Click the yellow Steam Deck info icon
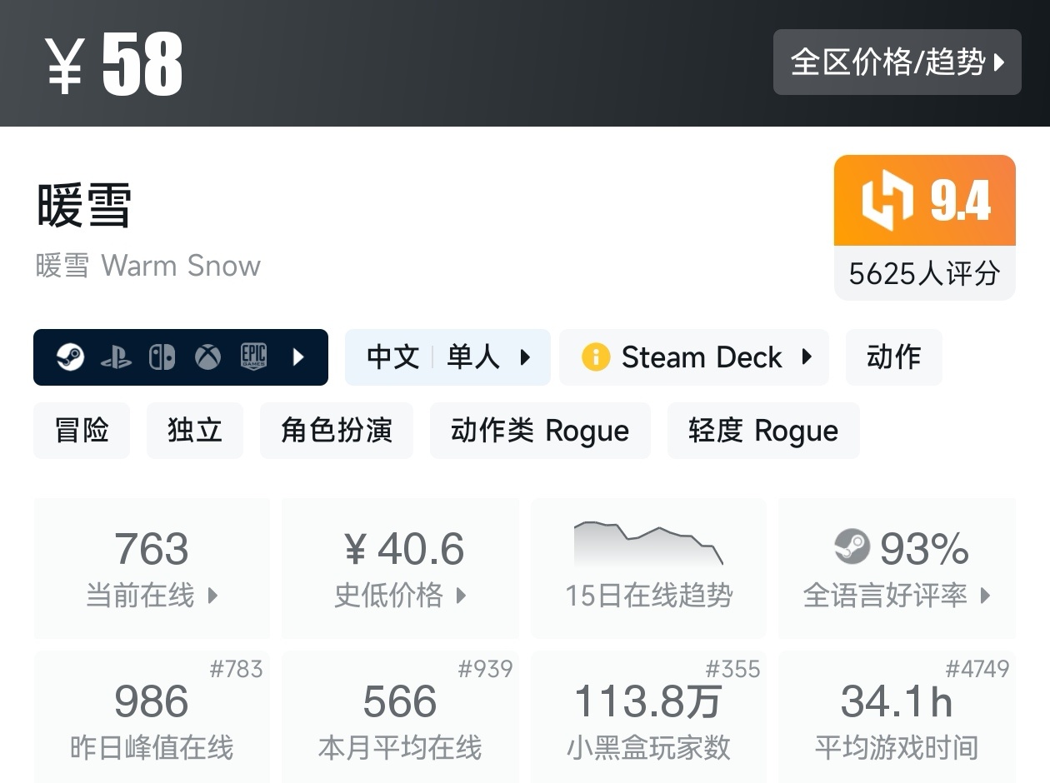This screenshot has width=1050, height=783. coord(596,357)
